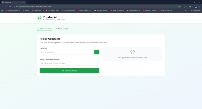Click the 'Sustainable cooking made simple' tagline
Image resolution: width=202 pixels, height=109 pixels.
[54, 20]
